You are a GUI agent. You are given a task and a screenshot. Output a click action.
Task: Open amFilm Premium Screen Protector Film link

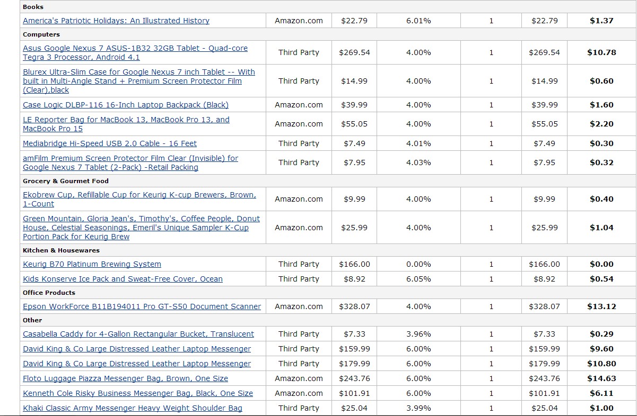coord(130,162)
